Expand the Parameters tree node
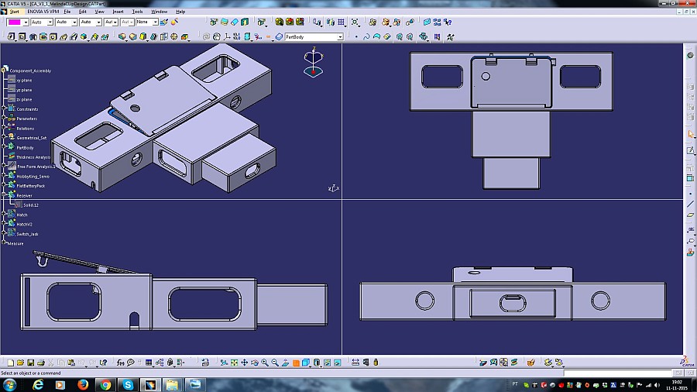The height and width of the screenshot is (392, 697). [x=4, y=118]
